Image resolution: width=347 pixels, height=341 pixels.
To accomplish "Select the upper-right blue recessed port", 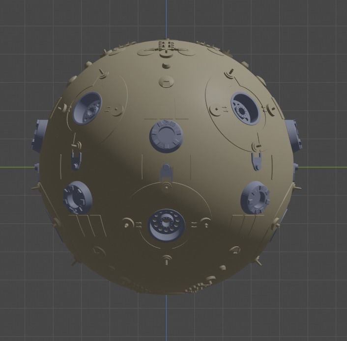I will 245,108.
